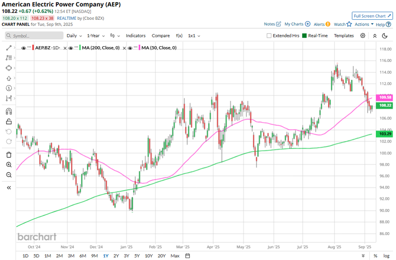Image resolution: width=396 pixels, height=260 pixels.
Task: Open the f(x) expressions menu
Action: click(x=179, y=36)
